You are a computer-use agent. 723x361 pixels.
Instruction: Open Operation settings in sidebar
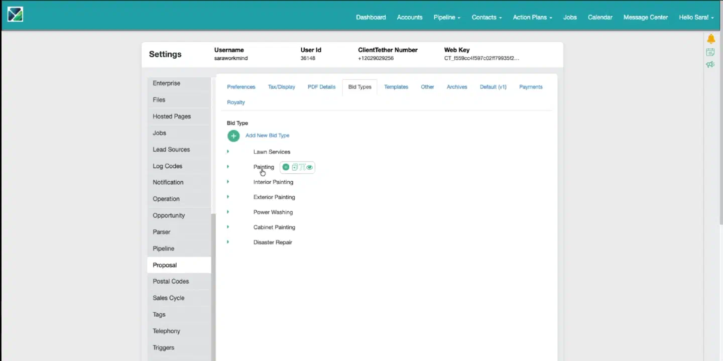pyautogui.click(x=179, y=199)
